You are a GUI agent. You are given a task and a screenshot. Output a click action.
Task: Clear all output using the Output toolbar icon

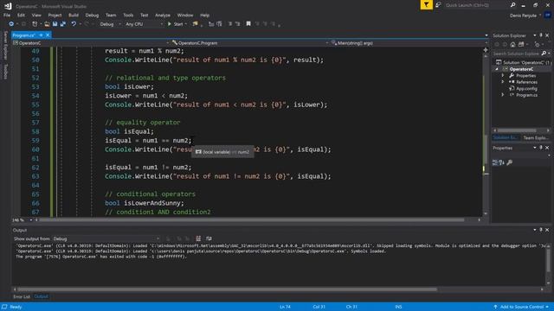pos(198,238)
